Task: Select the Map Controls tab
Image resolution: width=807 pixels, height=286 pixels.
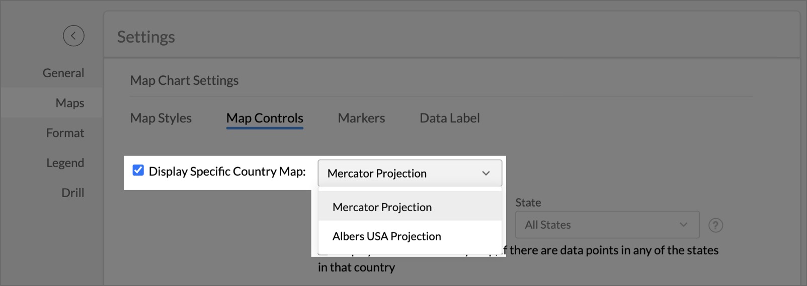Action: pyautogui.click(x=265, y=118)
